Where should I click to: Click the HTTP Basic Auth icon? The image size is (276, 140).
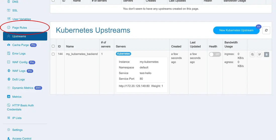coord(9,105)
